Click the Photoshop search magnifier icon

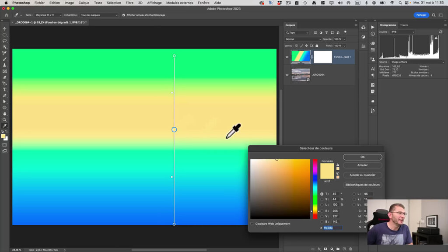(x=434, y=15)
